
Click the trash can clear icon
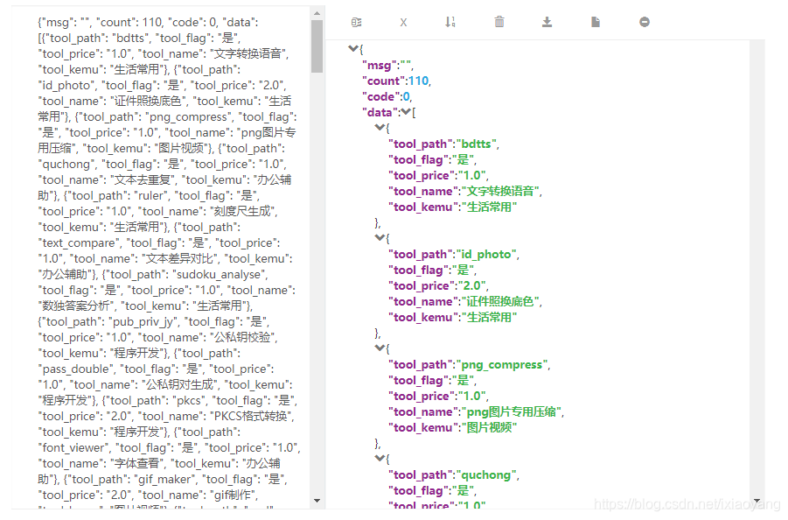click(499, 22)
